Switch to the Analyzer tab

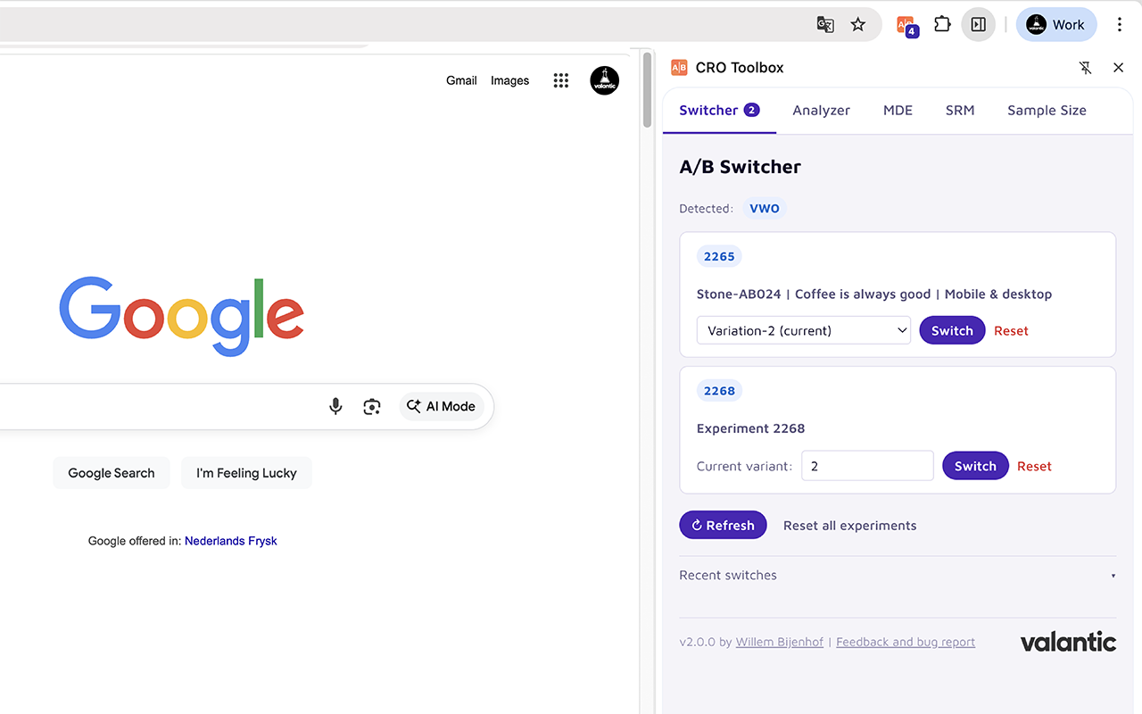821,111
